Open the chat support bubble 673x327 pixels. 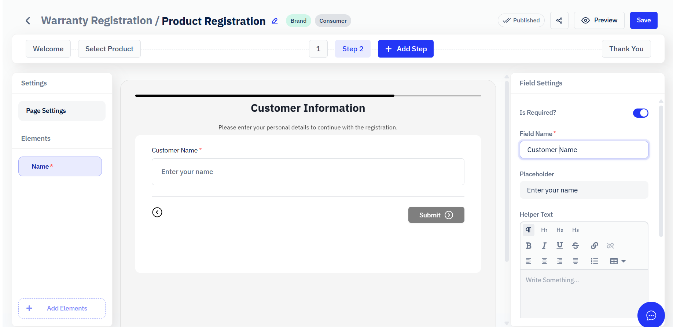(651, 315)
